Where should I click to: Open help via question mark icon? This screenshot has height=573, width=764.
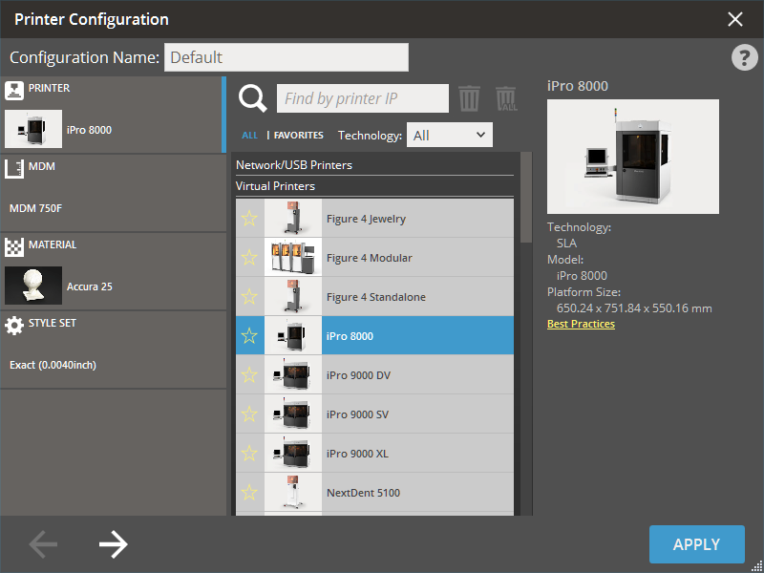745,57
